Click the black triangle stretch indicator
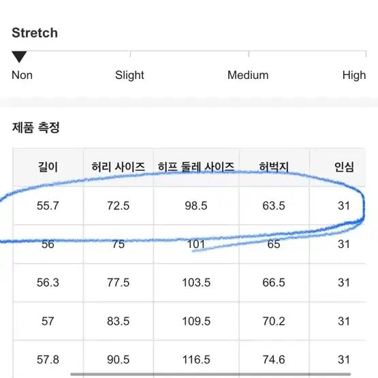The height and width of the screenshot is (378, 378). (19, 57)
